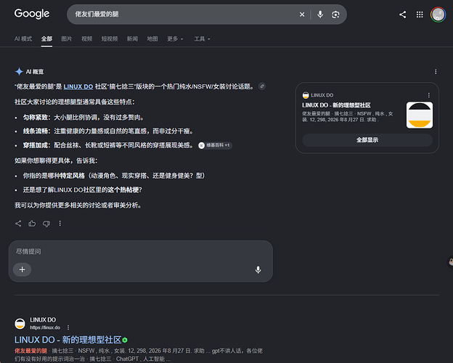453x363 pixels.
Task: Add attachment with plus button
Action: (23, 269)
